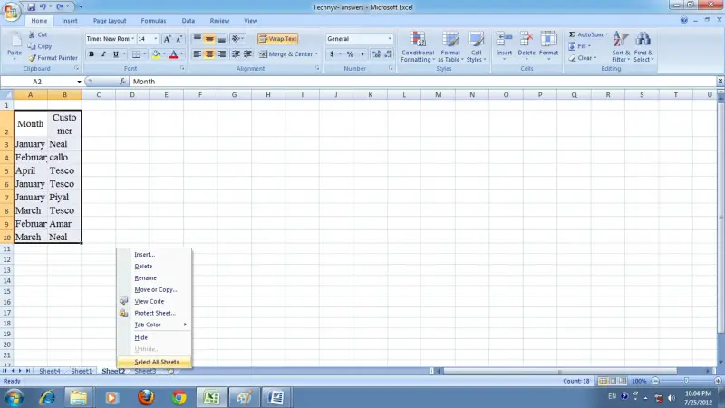Click the Save icon in Quick Access
Image resolution: width=725 pixels, height=408 pixels.
pyautogui.click(x=31, y=7)
